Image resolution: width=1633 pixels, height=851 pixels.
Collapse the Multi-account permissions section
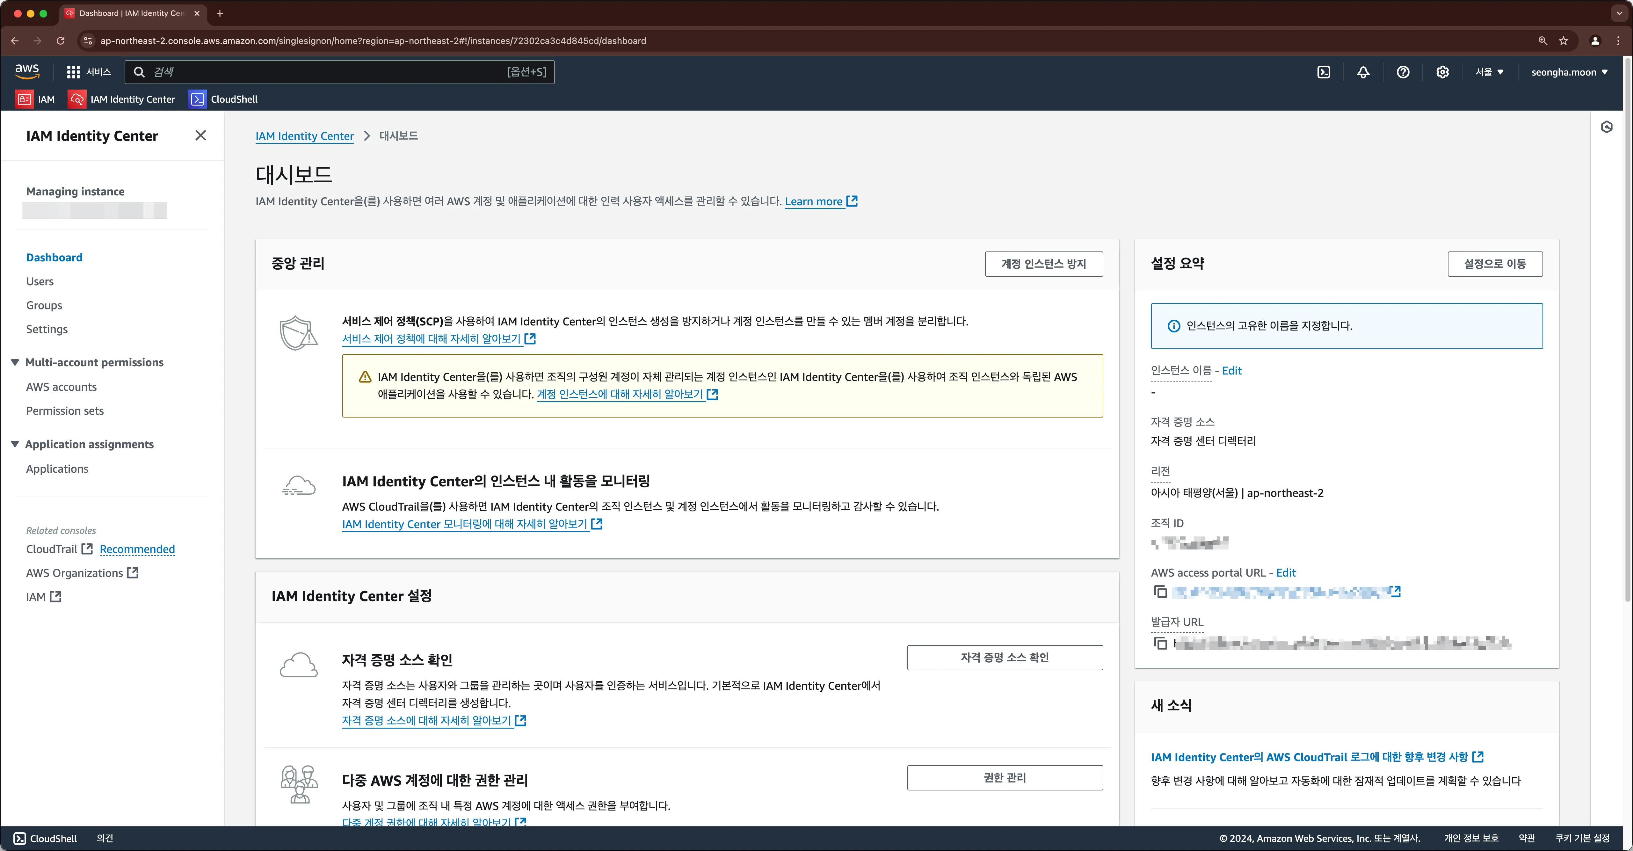tap(15, 362)
